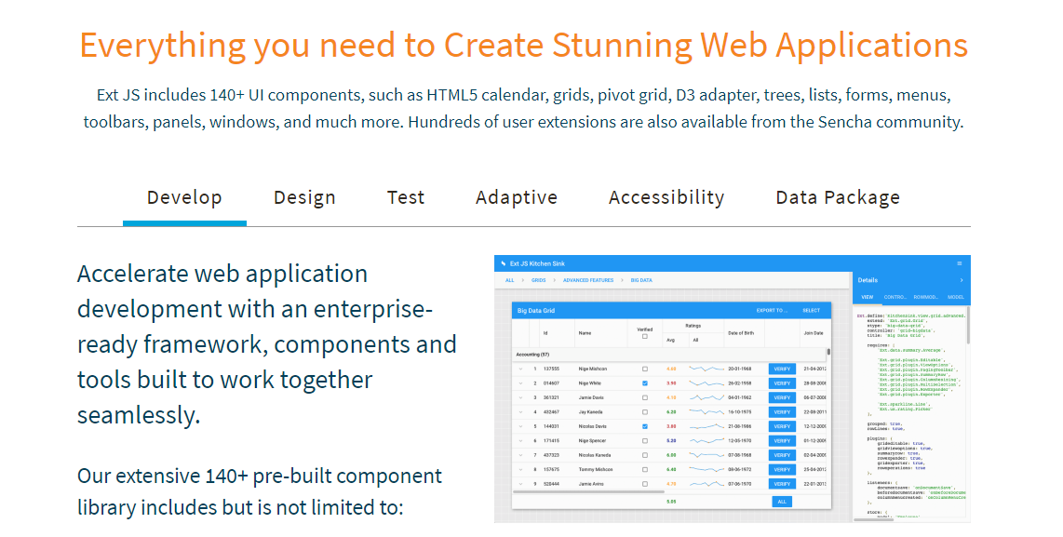Viewport: 1063px width, 537px height.
Task: Open the Kitchen Sink hamburger menu icon
Action: (959, 263)
